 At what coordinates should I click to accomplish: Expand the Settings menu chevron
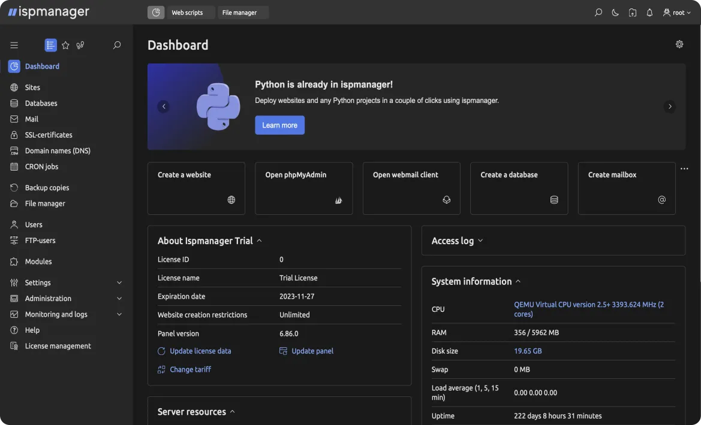click(119, 283)
